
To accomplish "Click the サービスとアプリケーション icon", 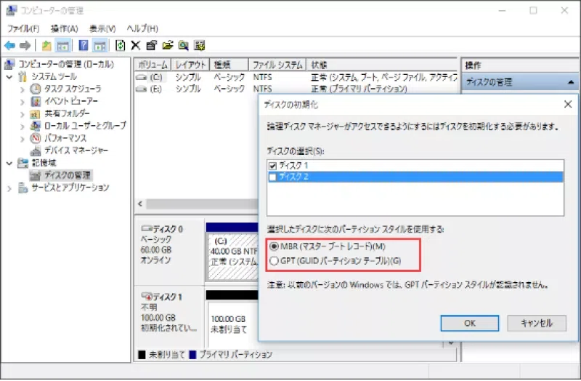I will (23, 188).
